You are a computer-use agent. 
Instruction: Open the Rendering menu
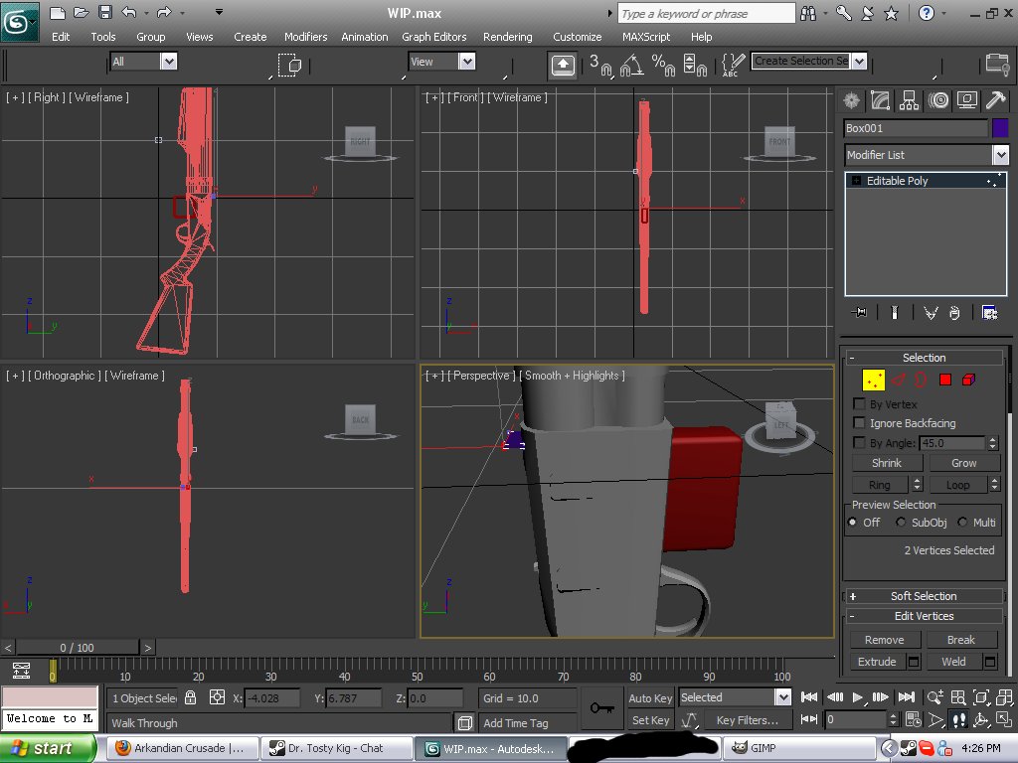[x=507, y=37]
